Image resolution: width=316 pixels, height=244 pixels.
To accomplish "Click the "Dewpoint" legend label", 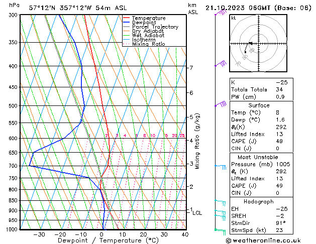I will click(144, 23).
